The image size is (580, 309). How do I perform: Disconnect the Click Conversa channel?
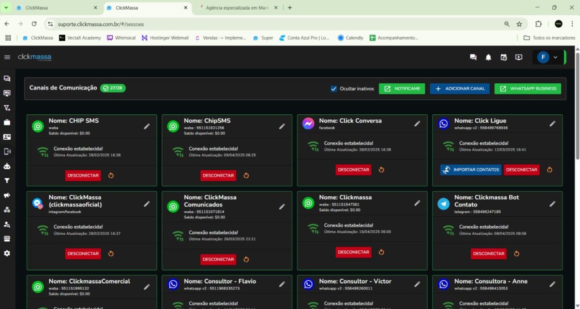click(x=353, y=170)
